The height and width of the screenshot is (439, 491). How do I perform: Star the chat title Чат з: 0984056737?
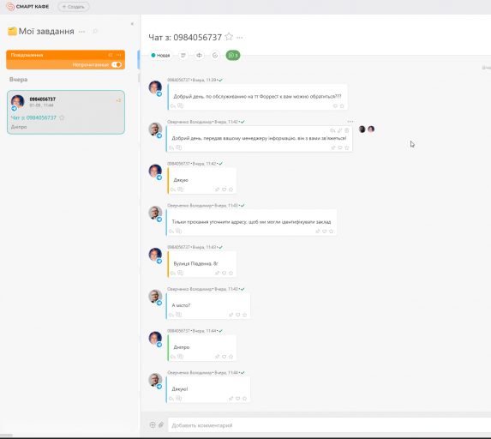pos(229,37)
